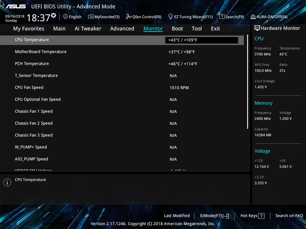Open the Ai Tweaker tab
This screenshot has height=229, width=306.
pyautogui.click(x=88, y=29)
